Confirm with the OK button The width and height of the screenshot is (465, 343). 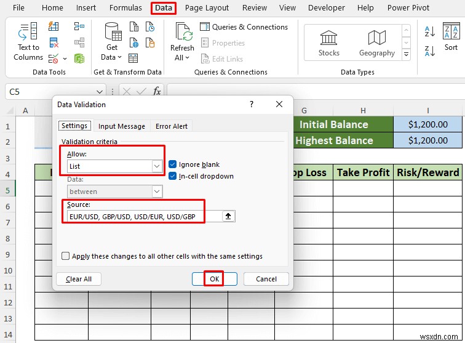click(215, 279)
